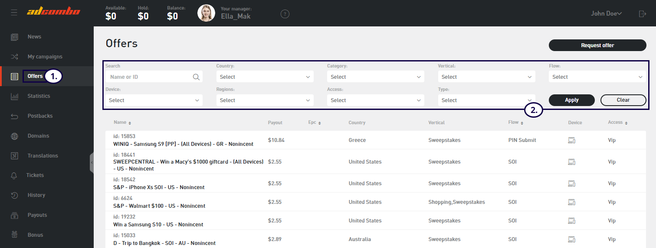This screenshot has height=248, width=656.
Task: Focus the Name or ID search field
Action: (x=150, y=77)
